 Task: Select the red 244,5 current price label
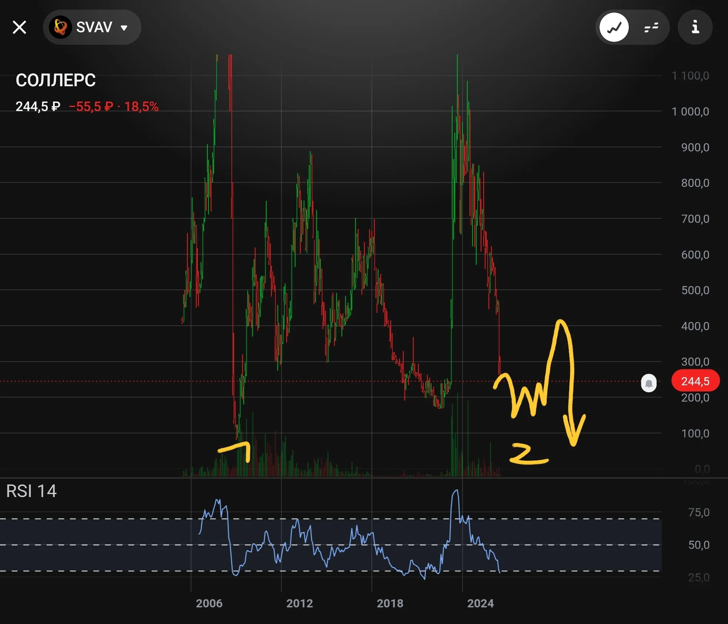pyautogui.click(x=695, y=381)
